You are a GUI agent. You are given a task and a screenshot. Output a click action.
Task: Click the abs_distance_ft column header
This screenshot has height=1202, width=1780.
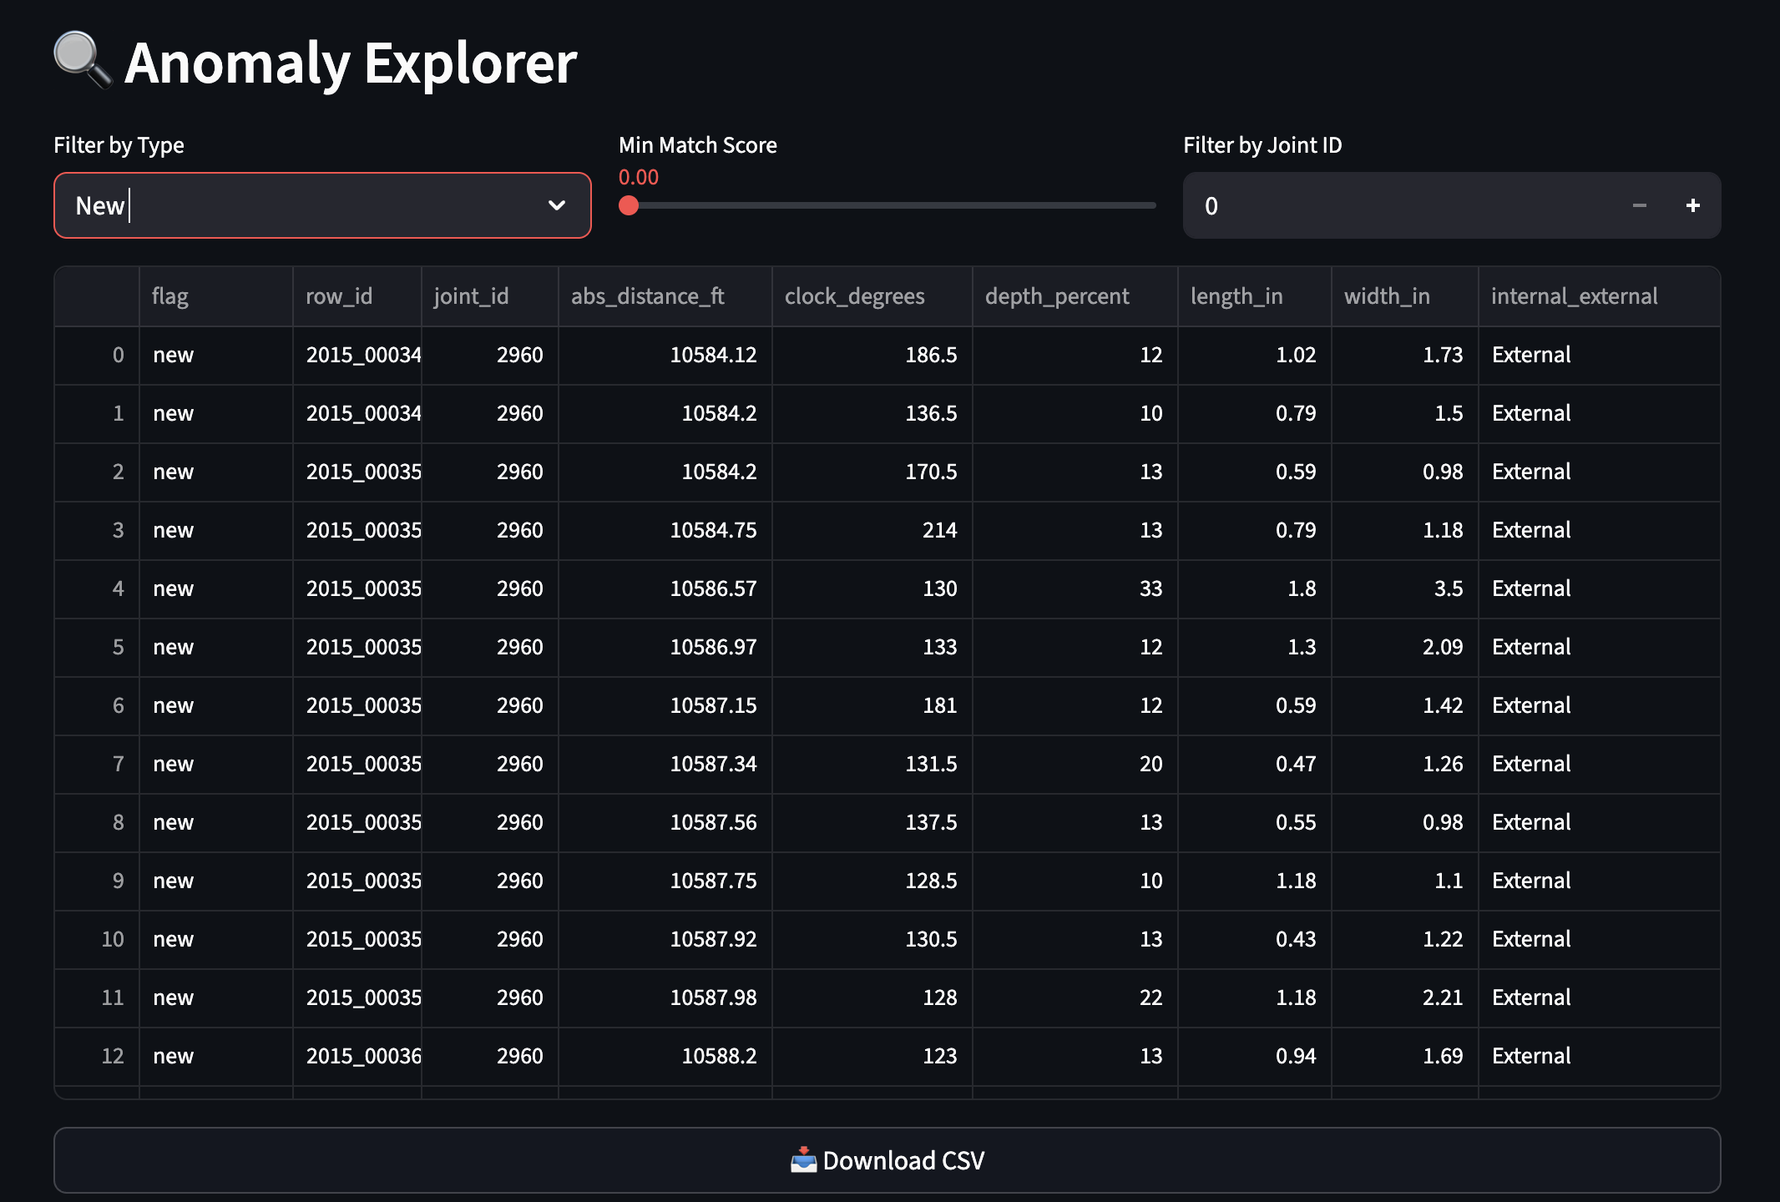click(648, 296)
